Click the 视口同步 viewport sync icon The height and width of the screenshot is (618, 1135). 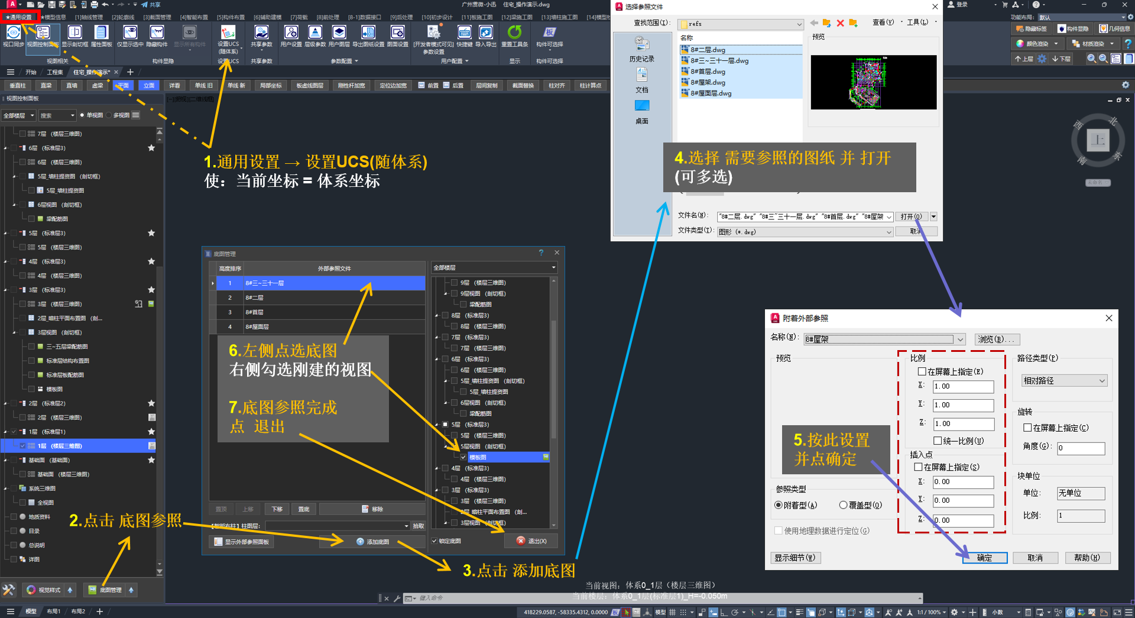(x=13, y=35)
